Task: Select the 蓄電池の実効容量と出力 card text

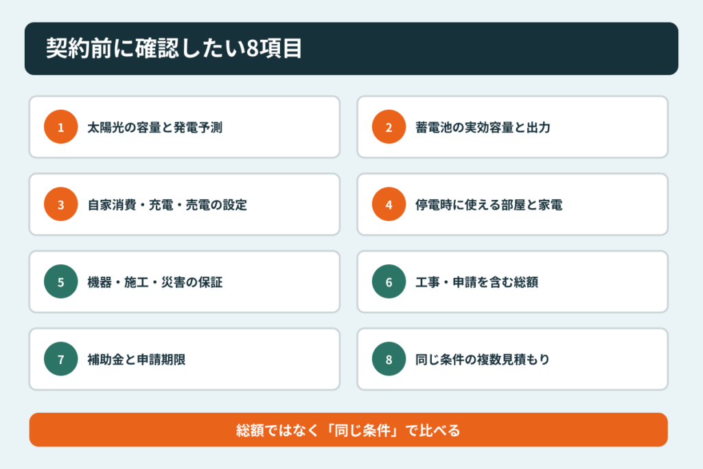Action: coord(483,127)
